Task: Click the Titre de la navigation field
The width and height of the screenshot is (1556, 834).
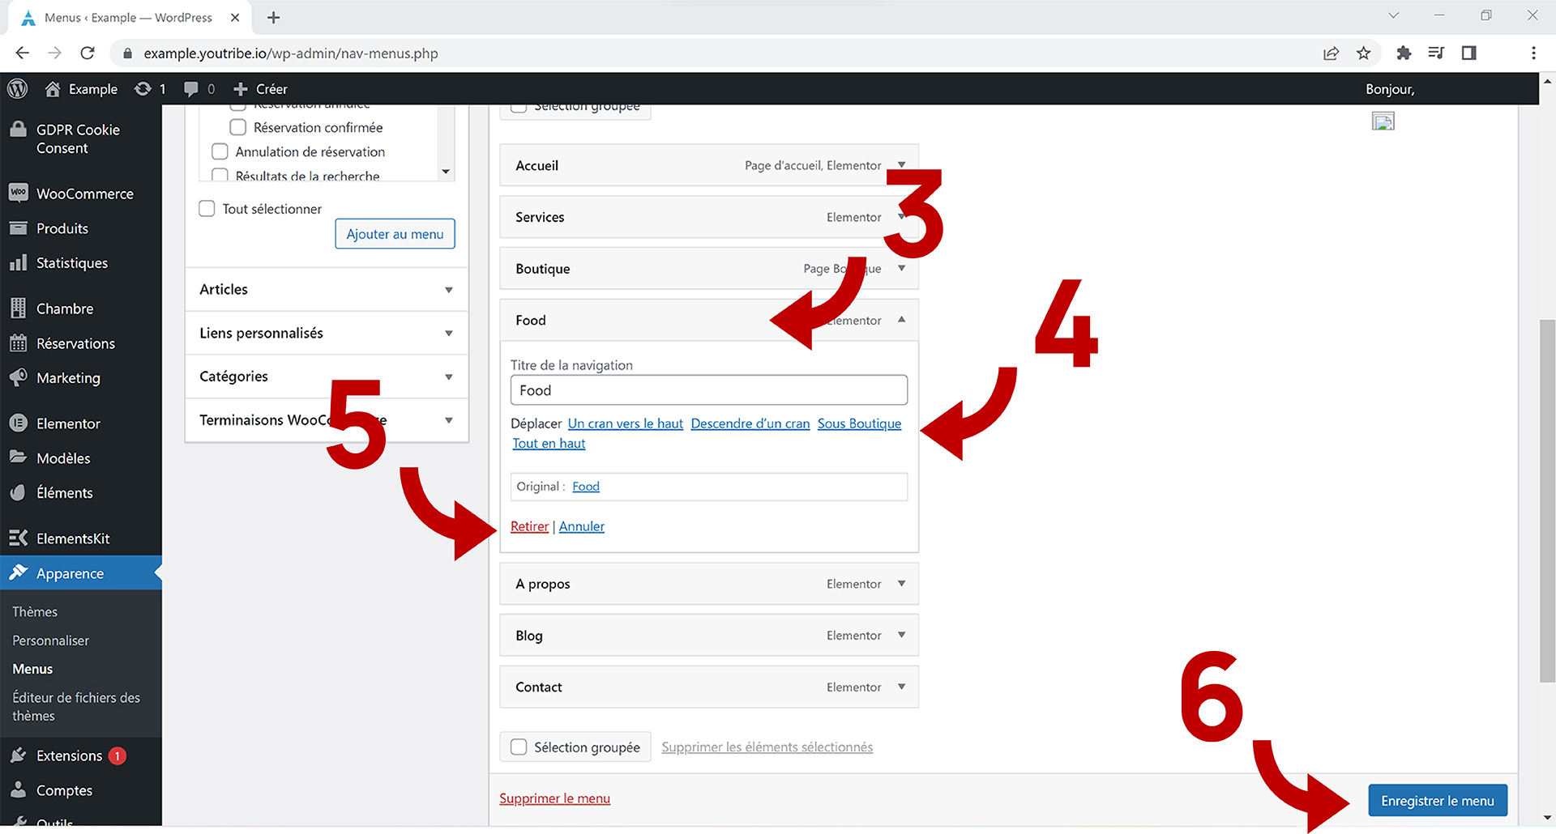Action: pos(708,390)
